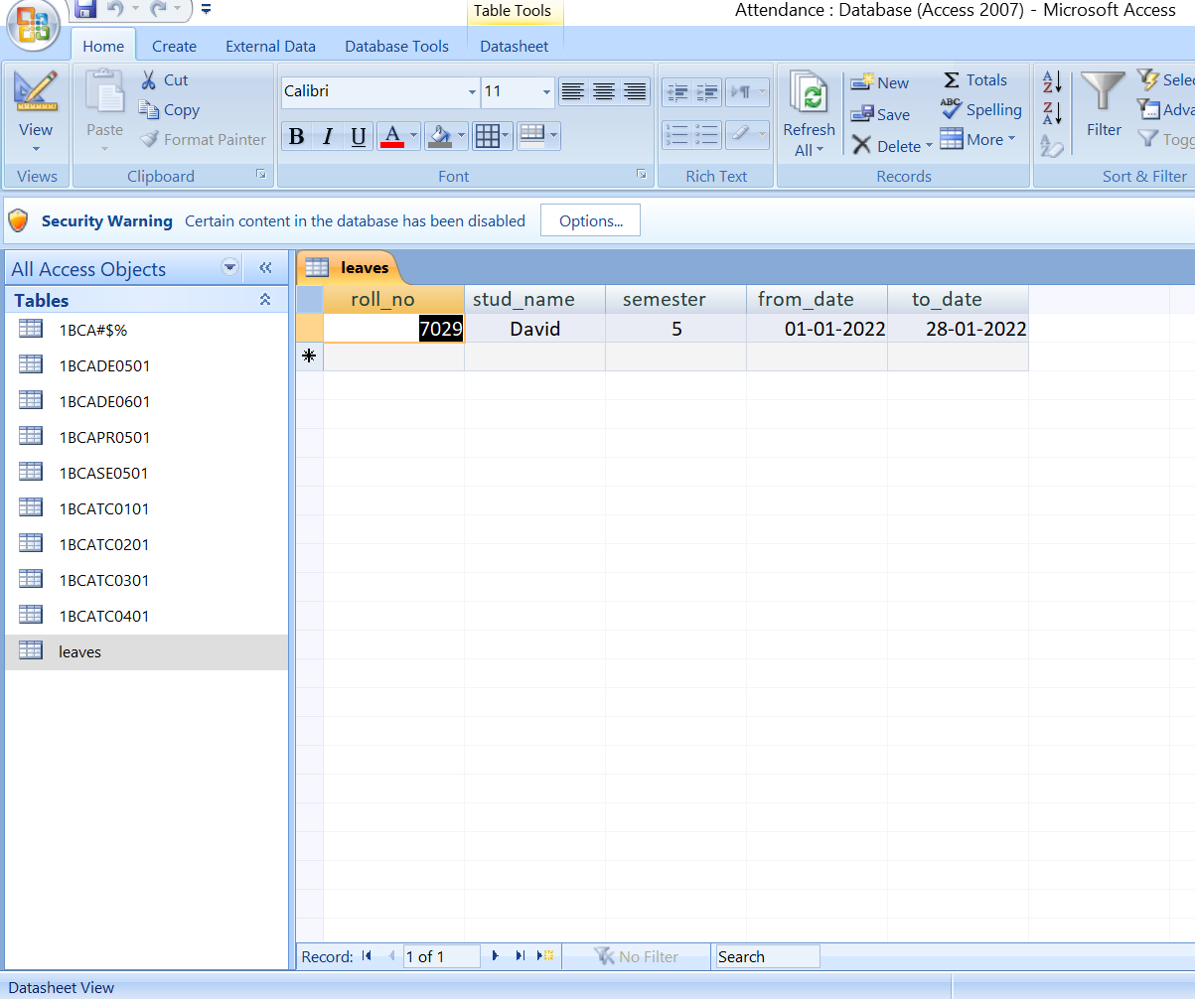Delete the selected record
Image resolution: width=1195 pixels, height=999 pixels.
[x=886, y=146]
